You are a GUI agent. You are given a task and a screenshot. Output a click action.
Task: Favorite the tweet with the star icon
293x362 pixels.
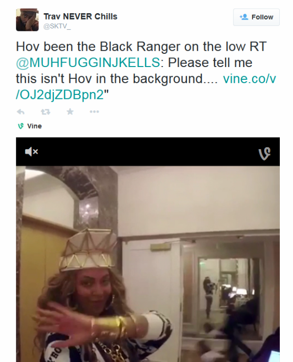70,112
